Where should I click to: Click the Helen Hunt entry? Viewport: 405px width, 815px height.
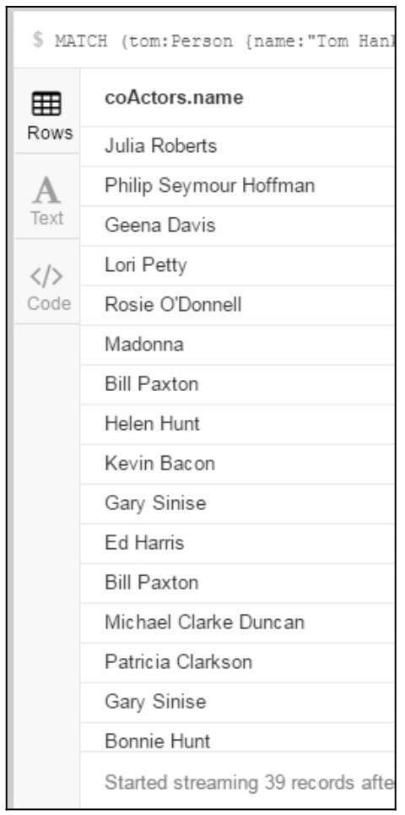click(x=237, y=424)
